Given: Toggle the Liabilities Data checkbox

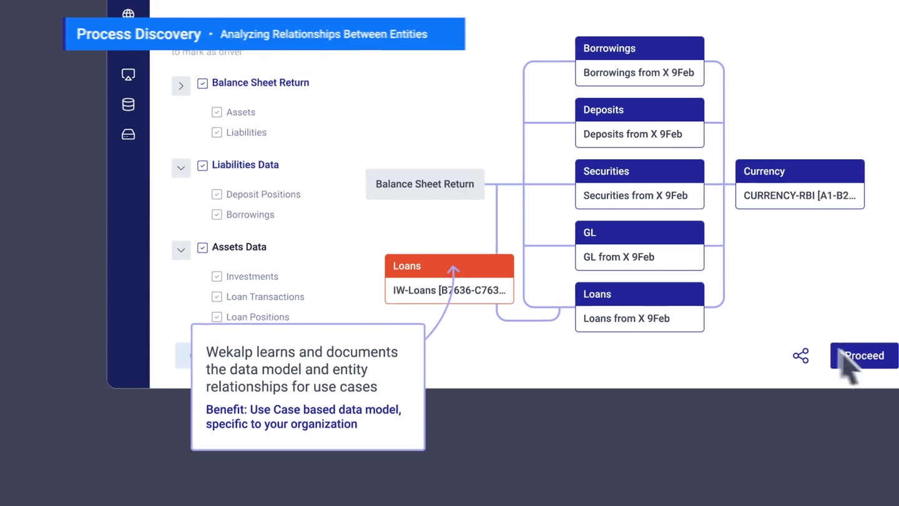Looking at the screenshot, I should tap(202, 166).
